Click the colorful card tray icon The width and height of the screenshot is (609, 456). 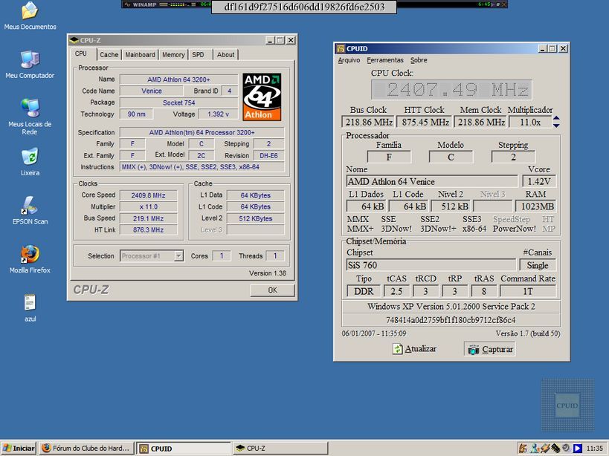click(545, 449)
